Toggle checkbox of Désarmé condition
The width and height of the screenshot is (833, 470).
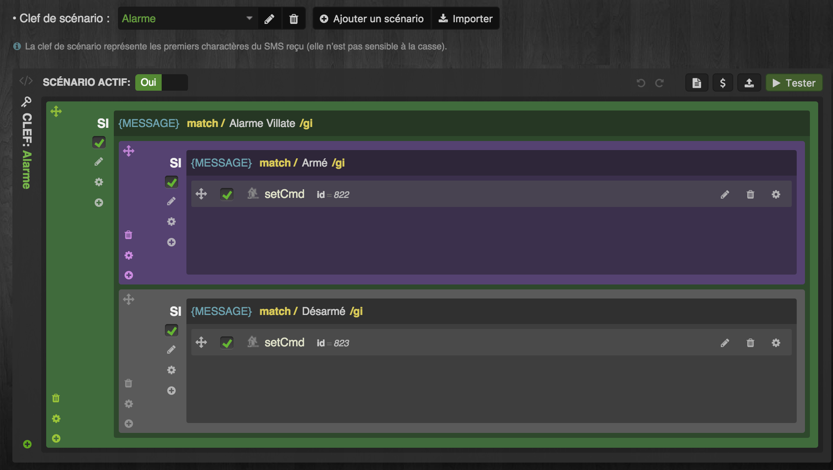(x=172, y=331)
